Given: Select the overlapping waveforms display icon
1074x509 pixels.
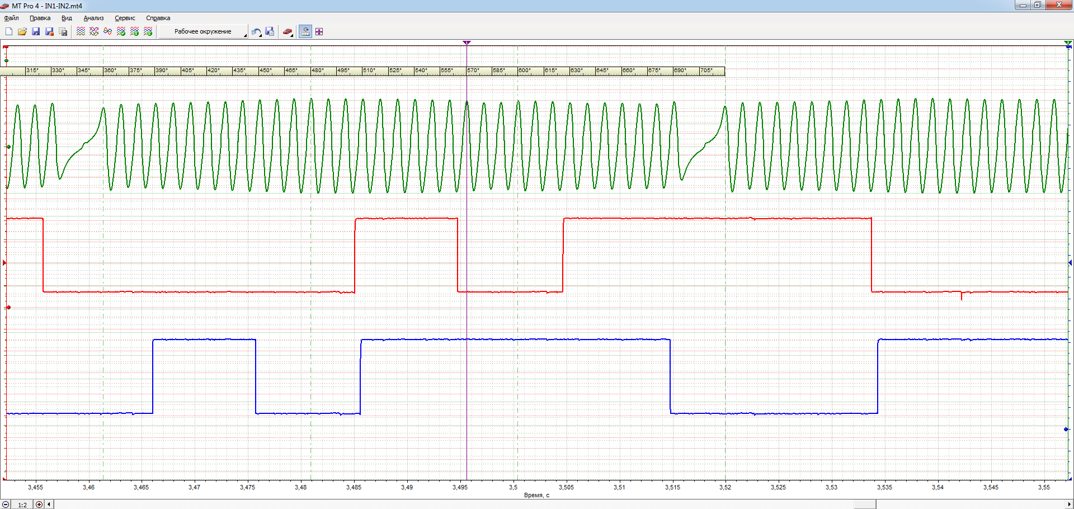Looking at the screenshot, I should (94, 31).
